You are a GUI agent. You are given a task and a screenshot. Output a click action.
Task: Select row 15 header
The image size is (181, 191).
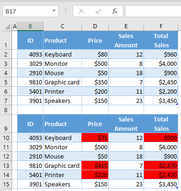pyautogui.click(x=6, y=184)
